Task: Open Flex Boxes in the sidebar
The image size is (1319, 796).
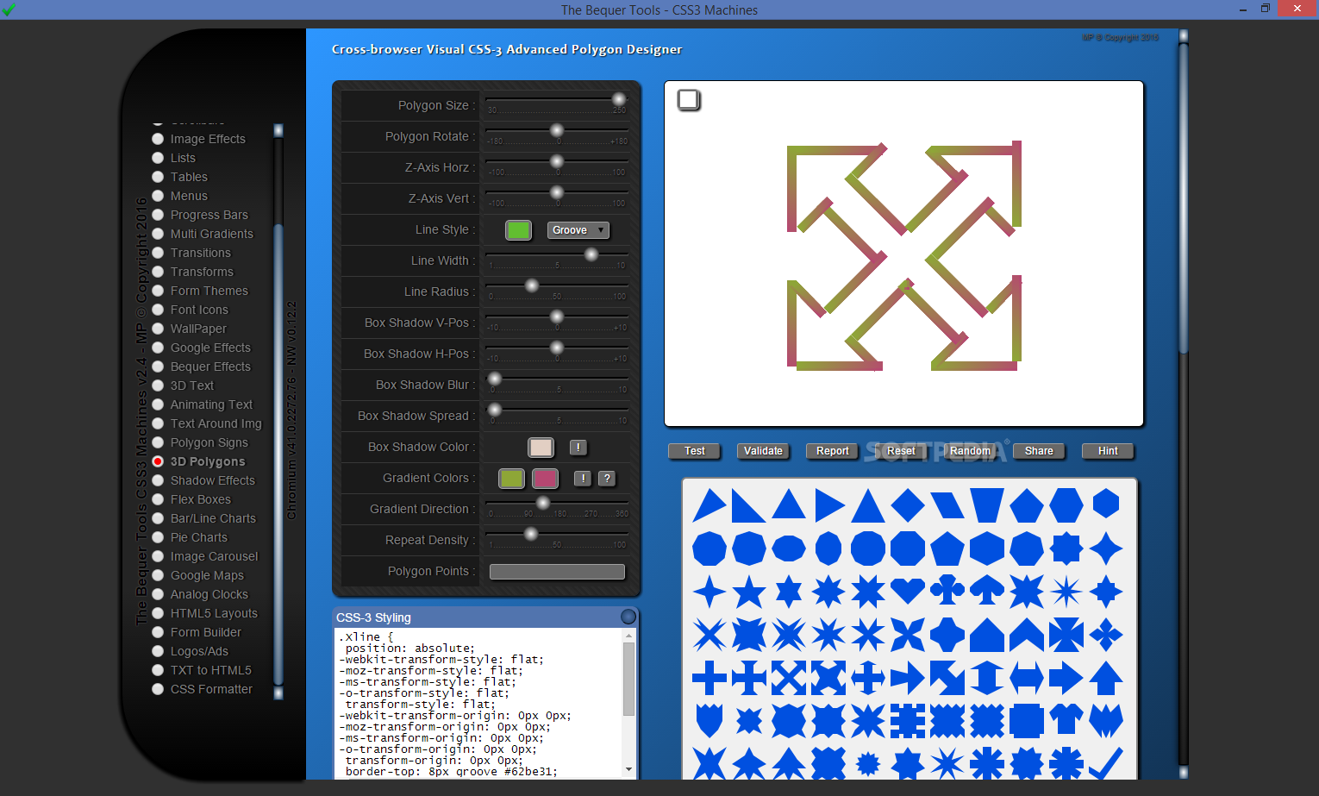Action: click(201, 499)
